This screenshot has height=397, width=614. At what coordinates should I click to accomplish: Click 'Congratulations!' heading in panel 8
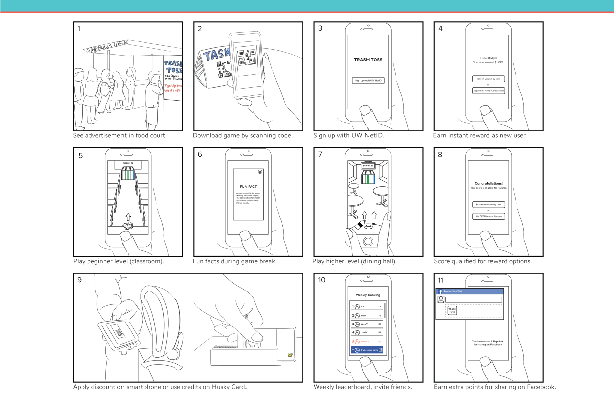[x=488, y=183]
